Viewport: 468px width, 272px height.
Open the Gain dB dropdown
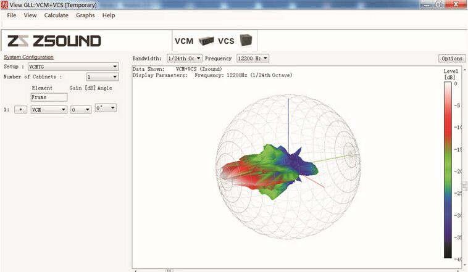tap(81, 110)
